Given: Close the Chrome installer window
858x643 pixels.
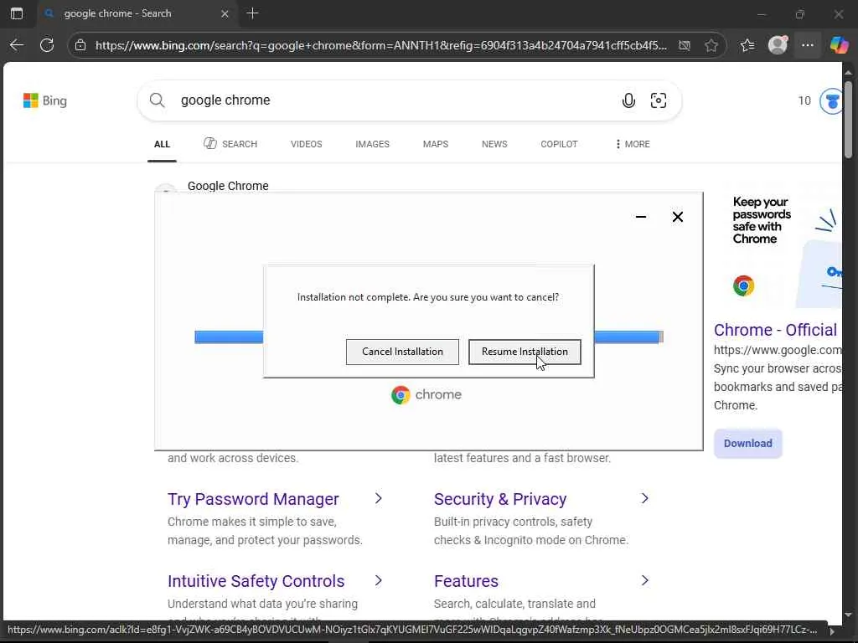Looking at the screenshot, I should [x=677, y=217].
